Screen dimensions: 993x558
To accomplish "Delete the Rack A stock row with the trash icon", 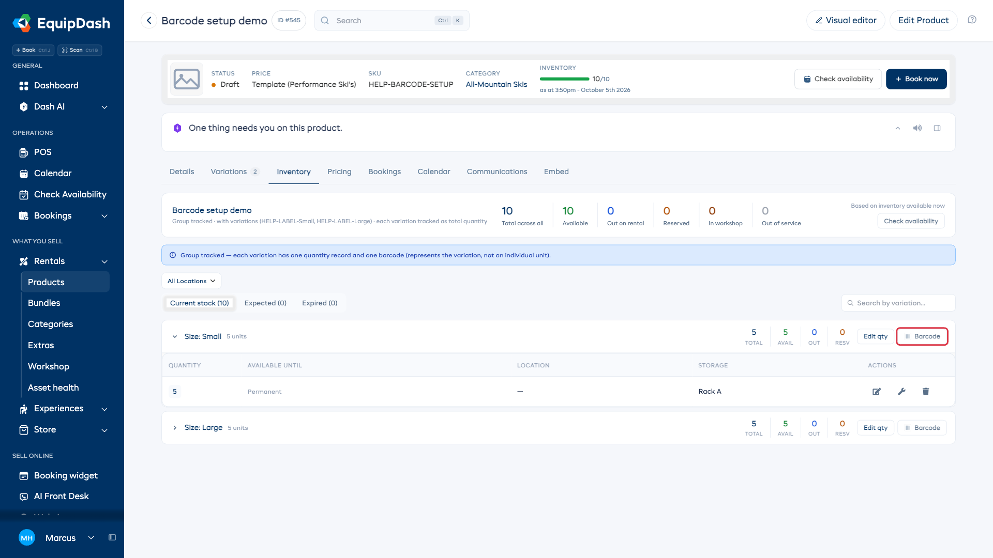I will (x=926, y=392).
